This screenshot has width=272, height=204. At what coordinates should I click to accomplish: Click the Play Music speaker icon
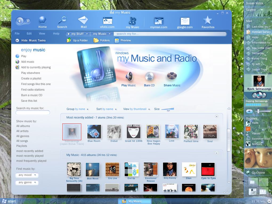129,76
